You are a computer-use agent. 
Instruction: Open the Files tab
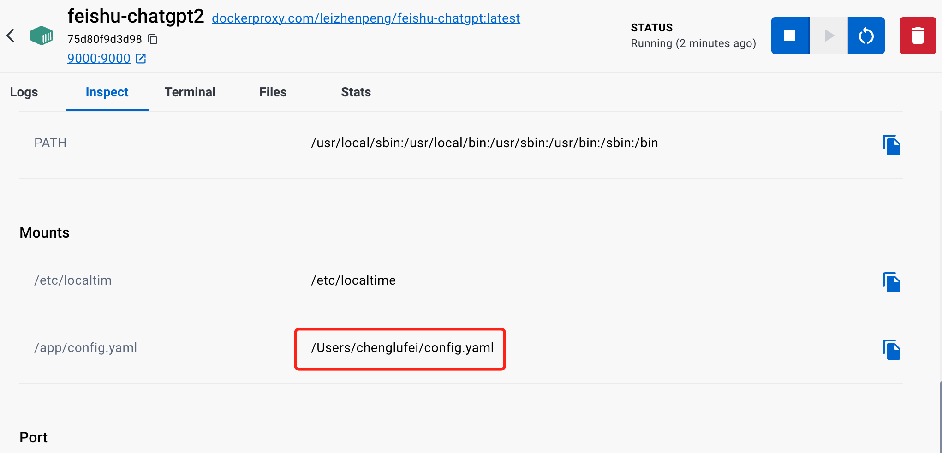[x=273, y=92]
